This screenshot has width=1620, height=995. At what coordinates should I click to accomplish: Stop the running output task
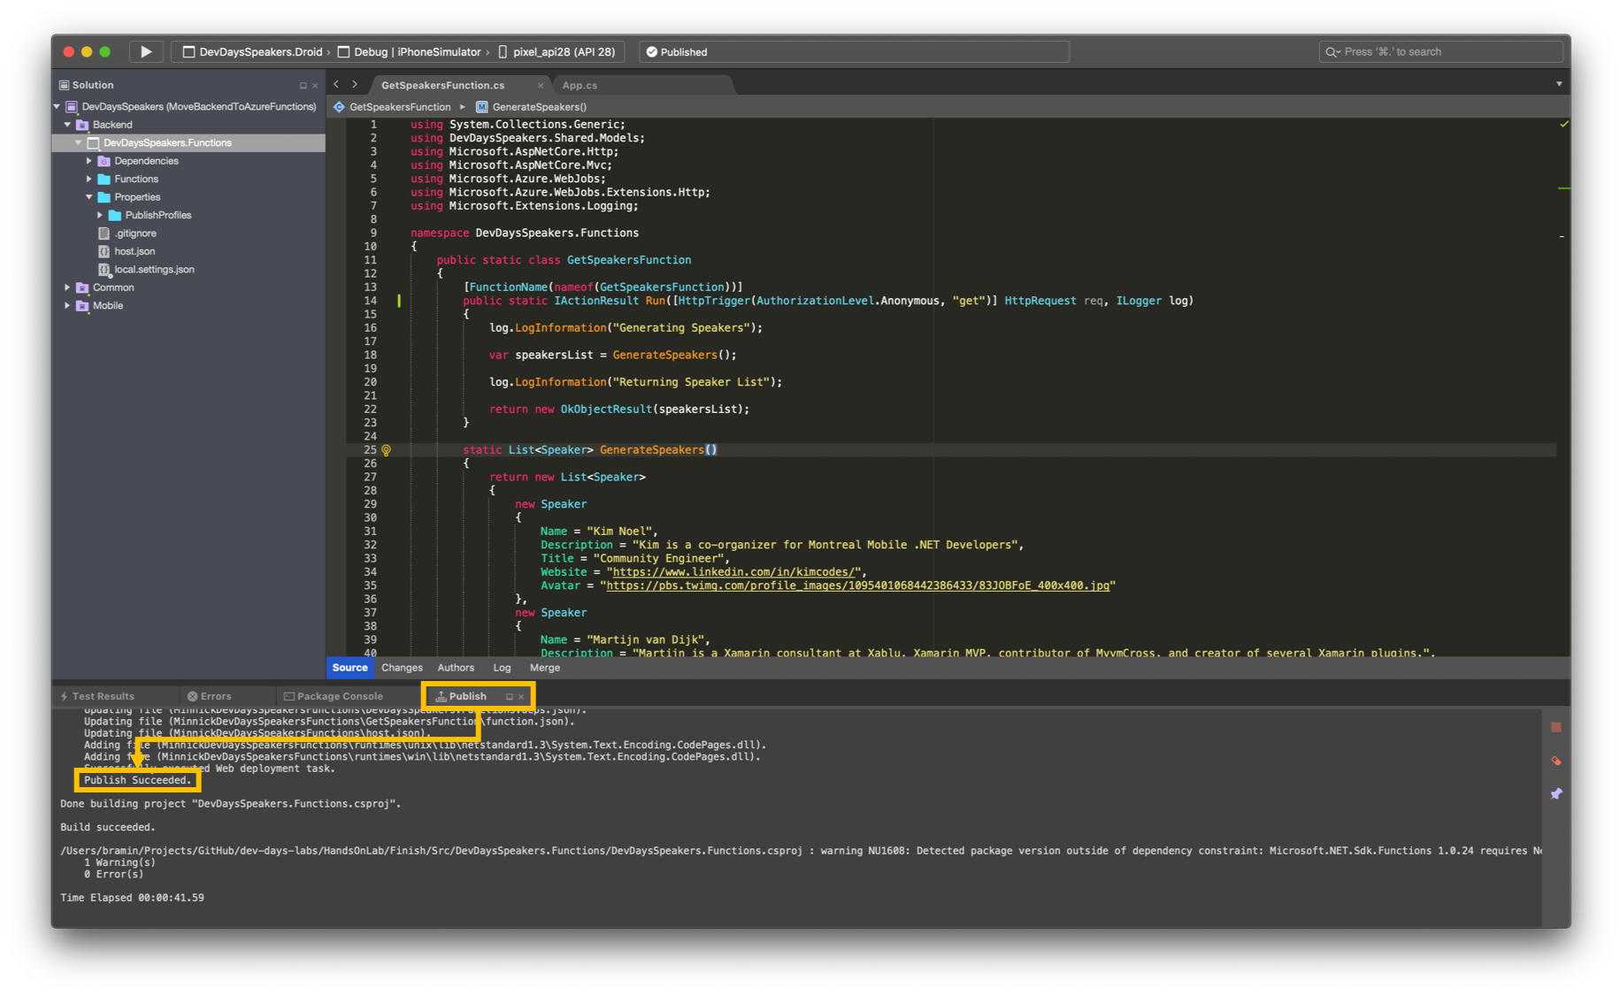click(x=1556, y=726)
